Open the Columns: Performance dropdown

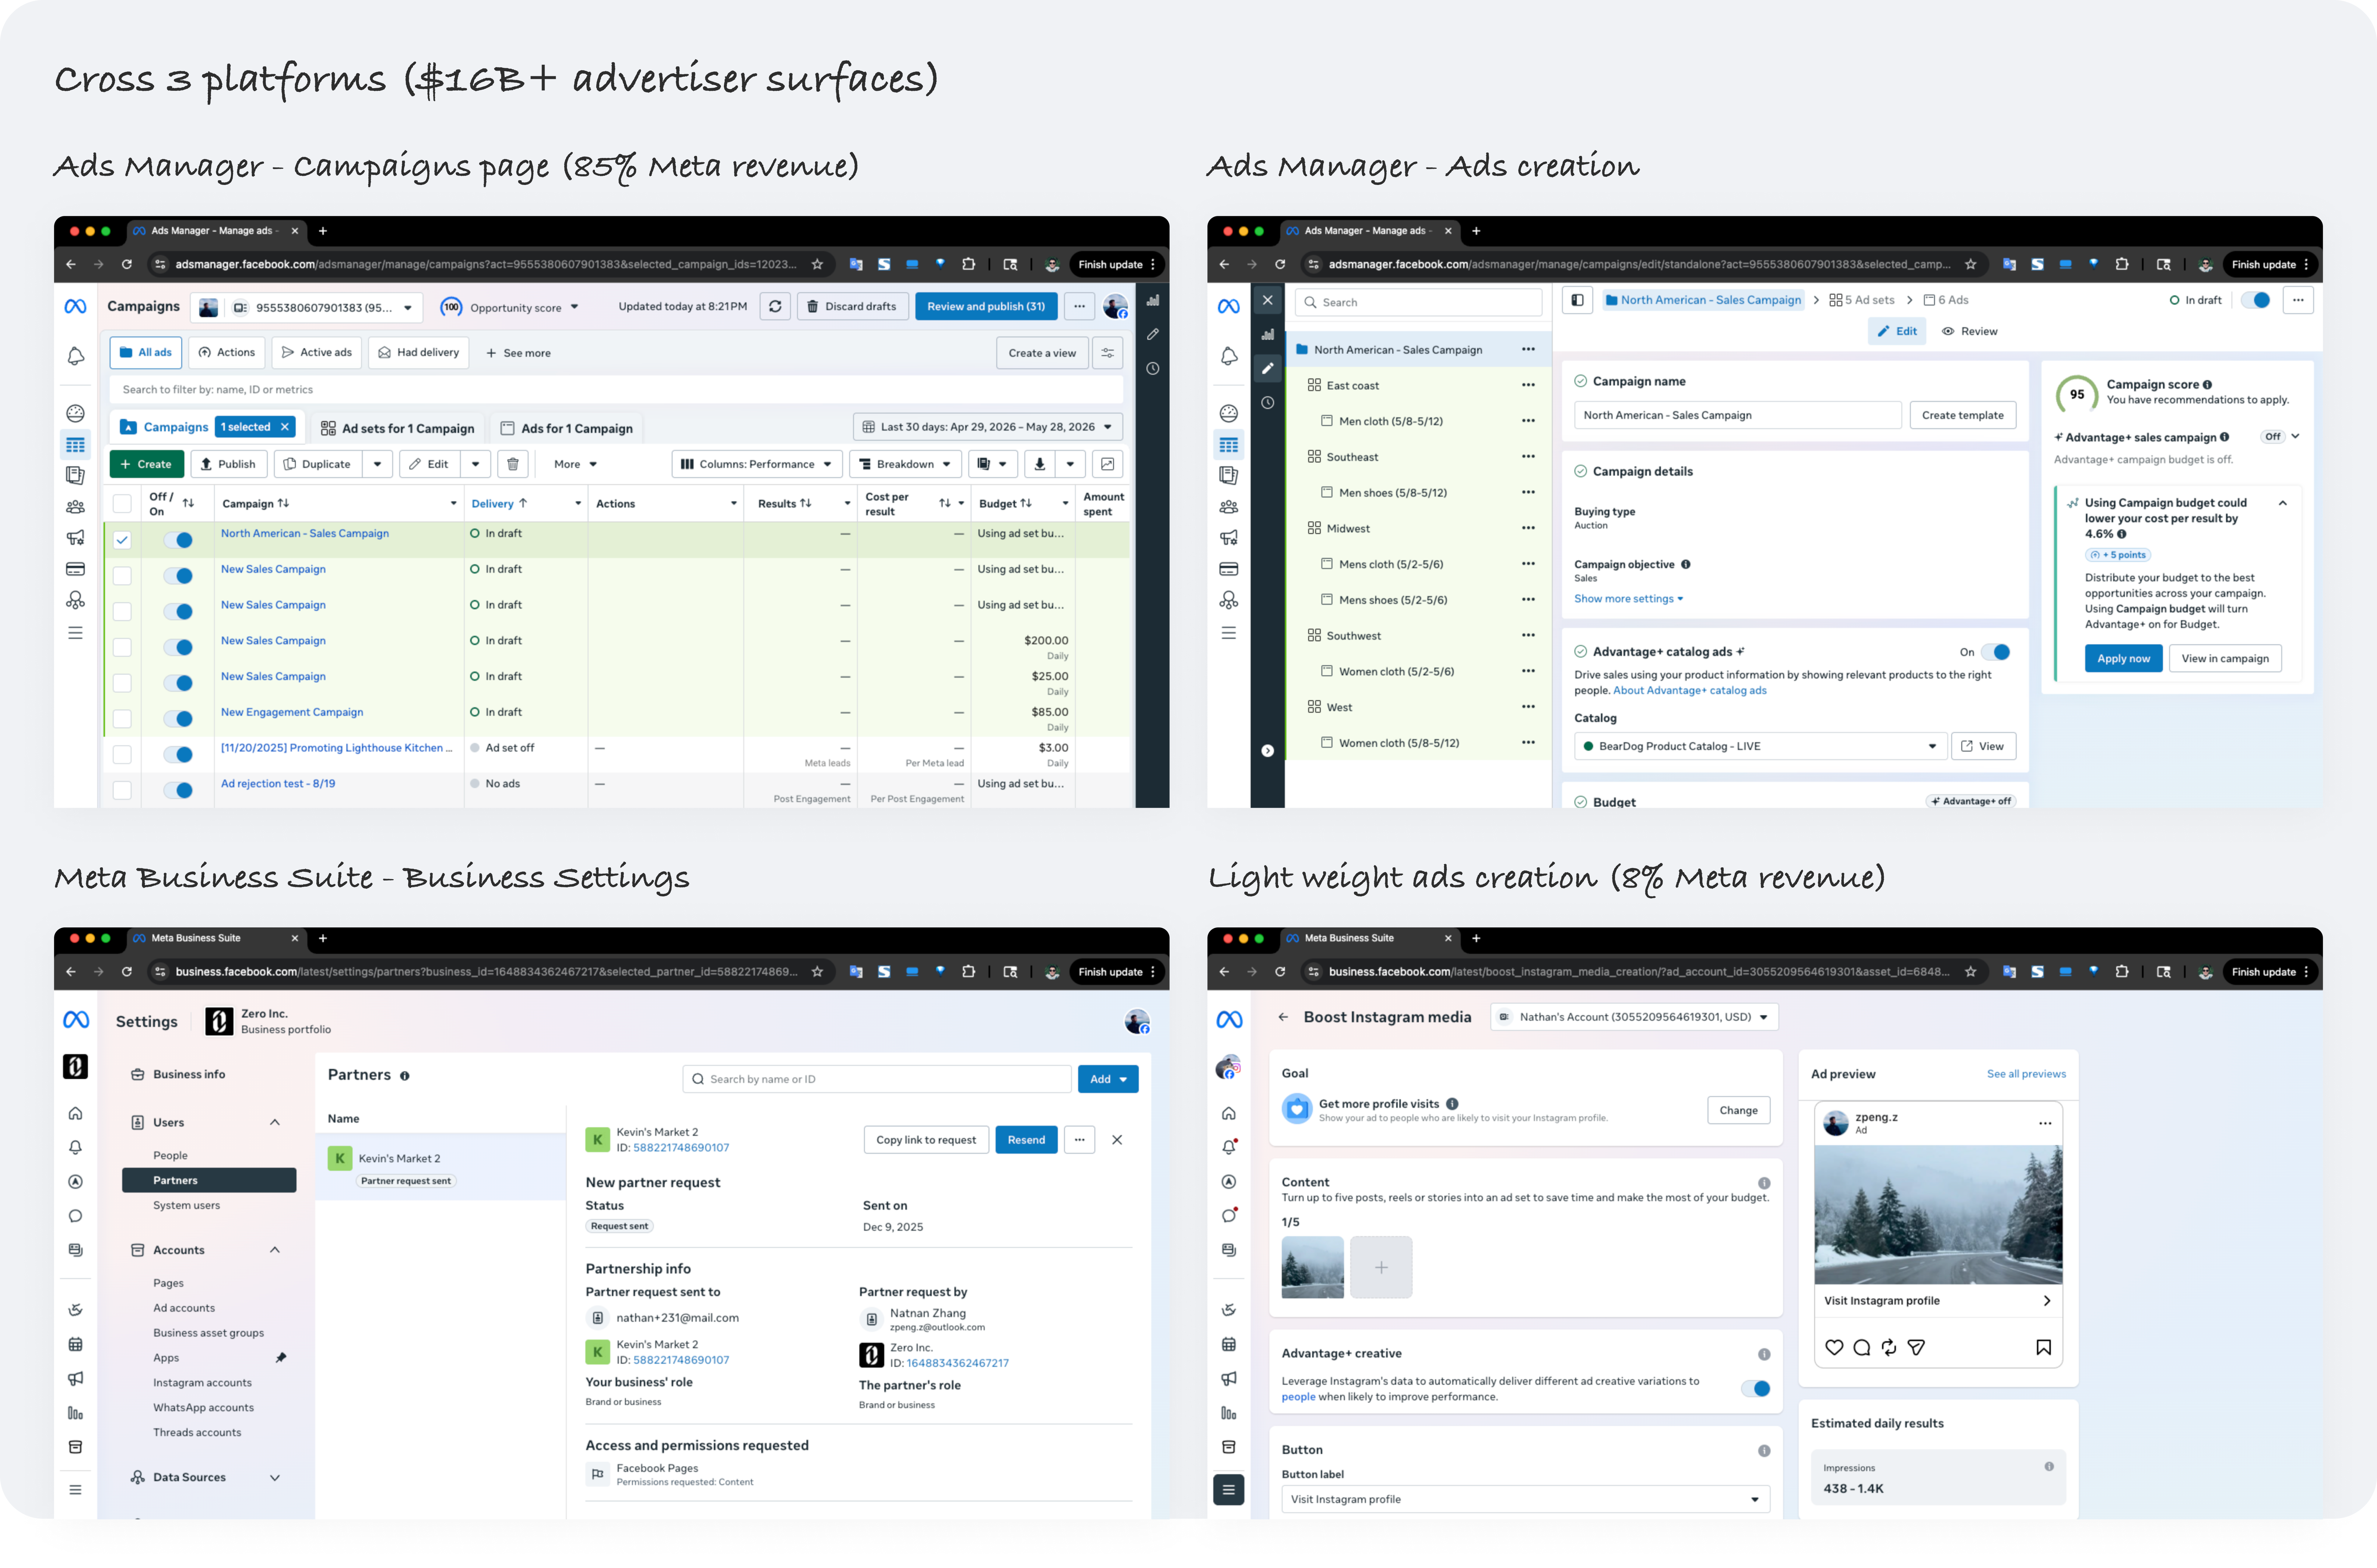(756, 464)
